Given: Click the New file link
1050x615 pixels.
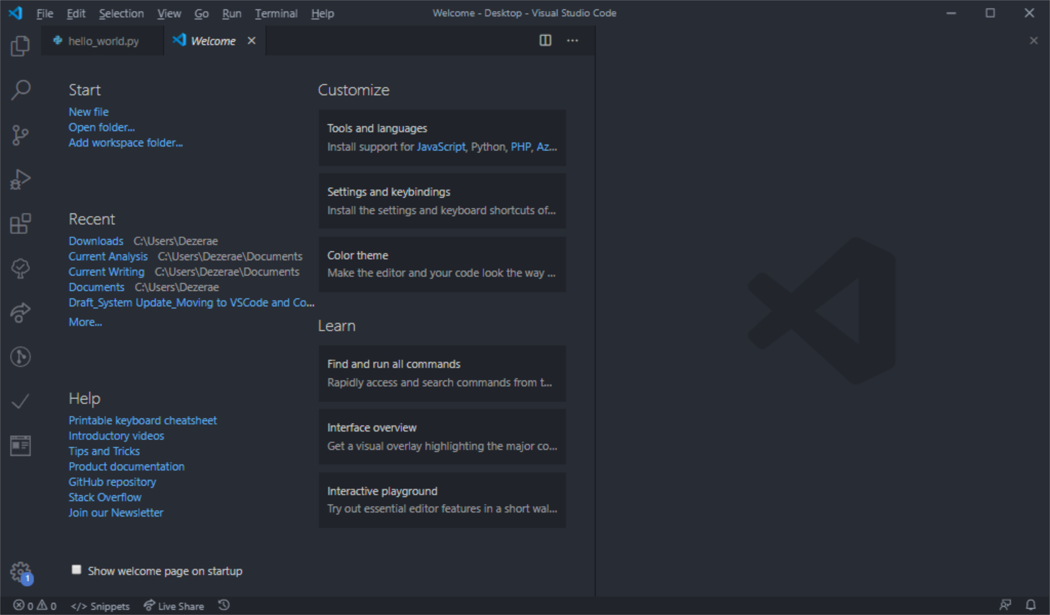Looking at the screenshot, I should coord(89,112).
